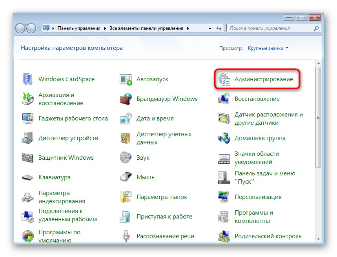The height and width of the screenshot is (257, 337).
Task: Launch Восстановление tools
Action: point(257,98)
